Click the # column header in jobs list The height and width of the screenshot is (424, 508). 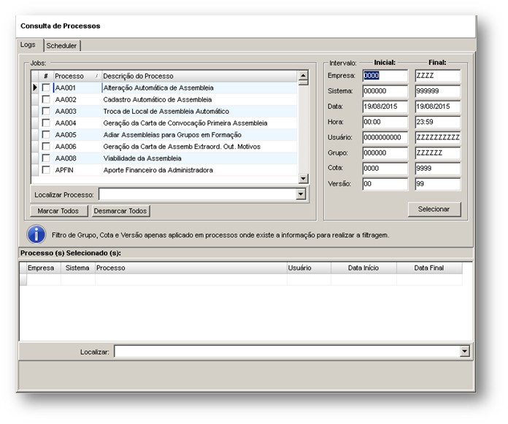tap(46, 76)
